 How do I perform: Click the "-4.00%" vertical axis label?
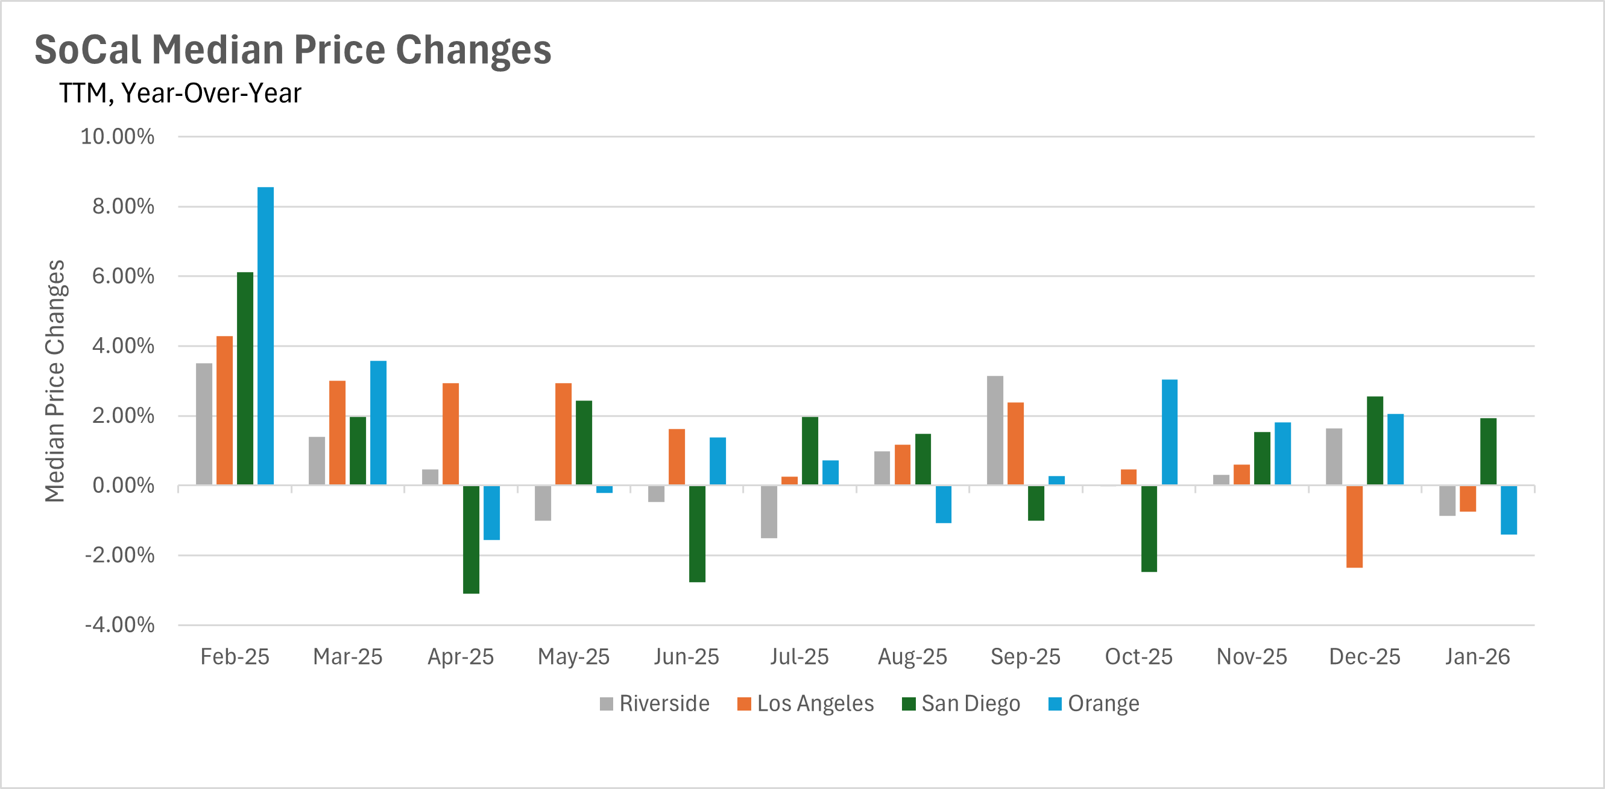(x=119, y=624)
